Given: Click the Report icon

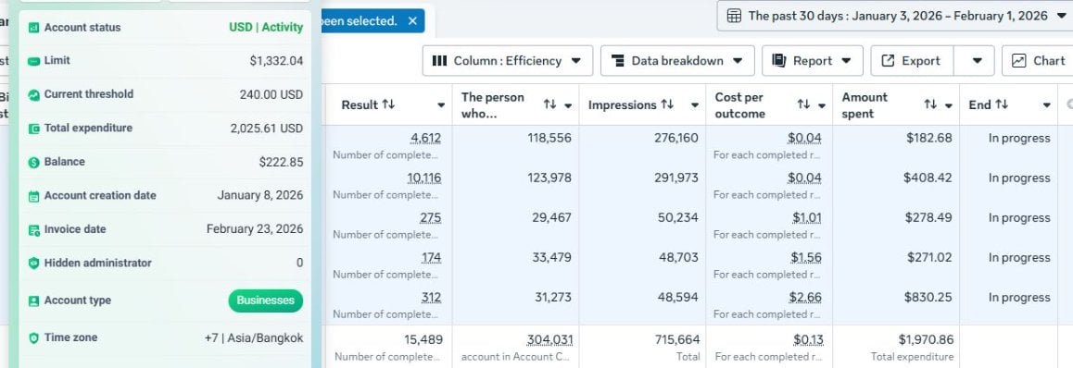Looking at the screenshot, I should point(778,61).
